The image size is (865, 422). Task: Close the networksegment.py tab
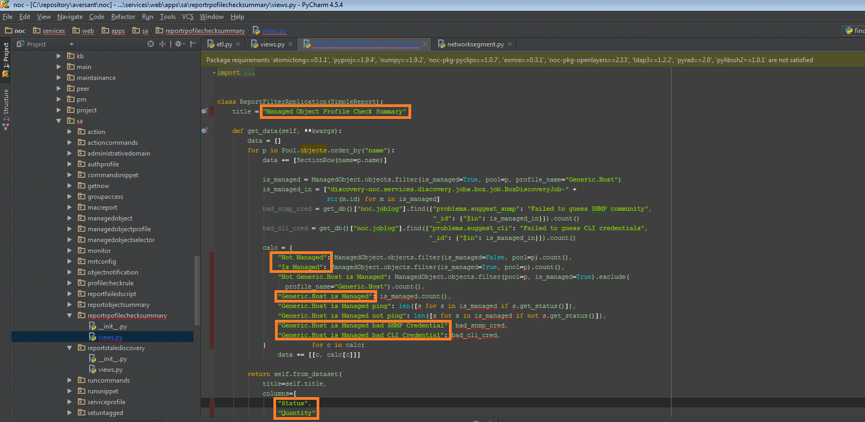[509, 44]
